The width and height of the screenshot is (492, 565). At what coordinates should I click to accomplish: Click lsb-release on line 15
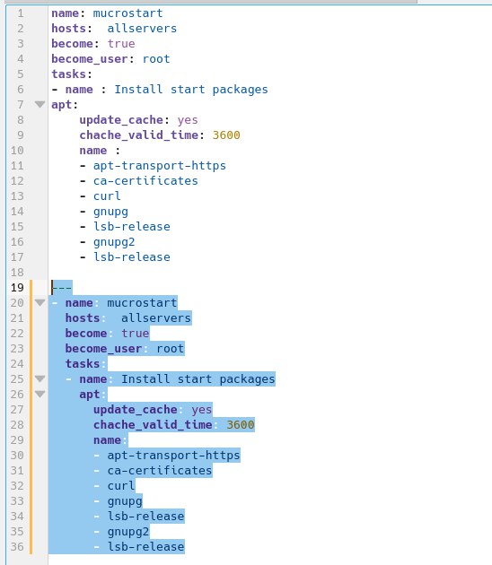(x=132, y=226)
